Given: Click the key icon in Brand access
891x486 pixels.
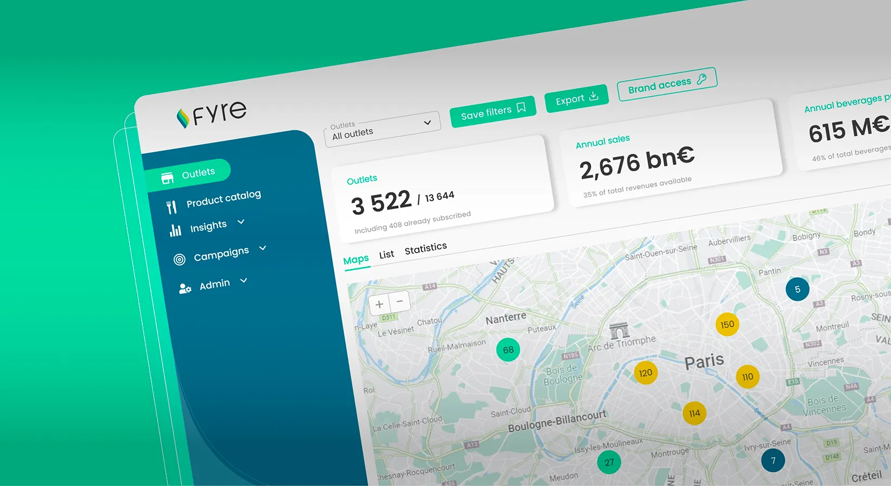Looking at the screenshot, I should pyautogui.click(x=702, y=79).
